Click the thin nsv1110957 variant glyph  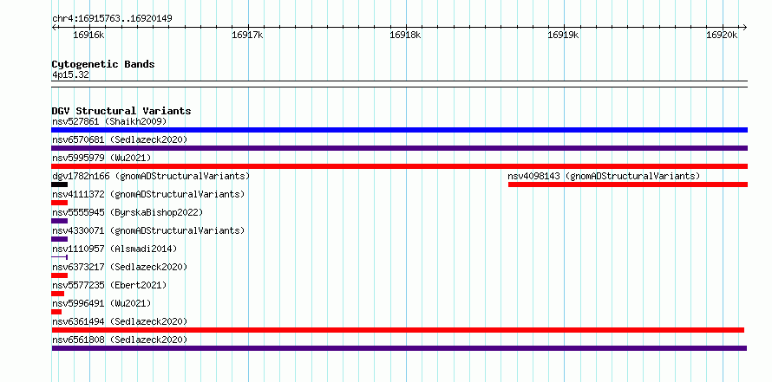59,257
